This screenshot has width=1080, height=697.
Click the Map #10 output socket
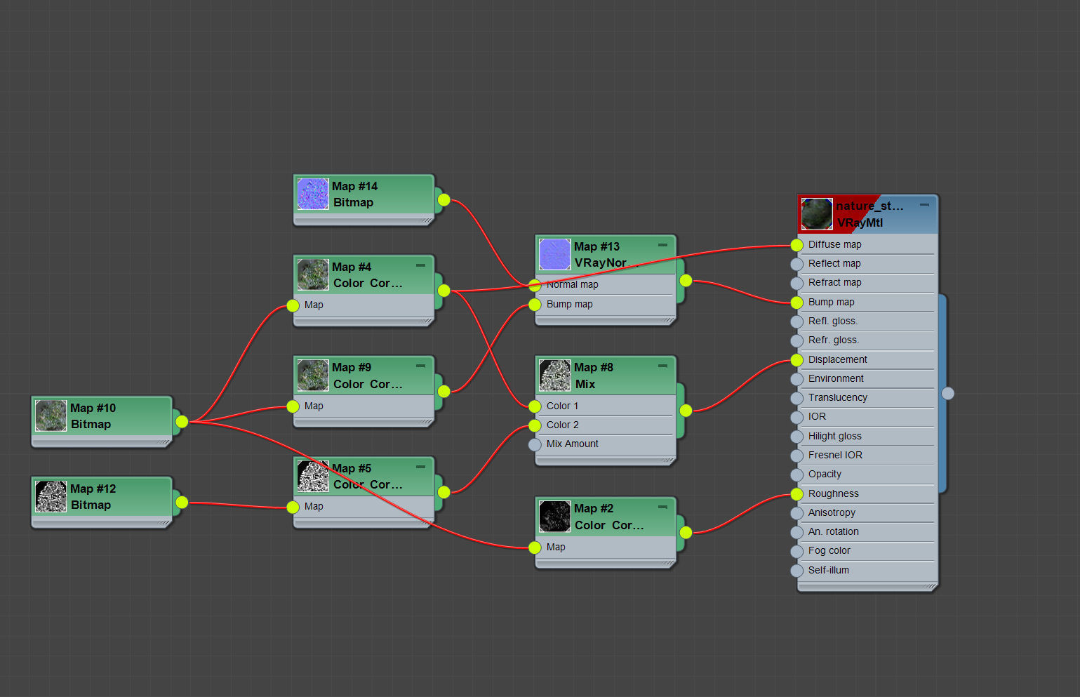click(x=182, y=421)
